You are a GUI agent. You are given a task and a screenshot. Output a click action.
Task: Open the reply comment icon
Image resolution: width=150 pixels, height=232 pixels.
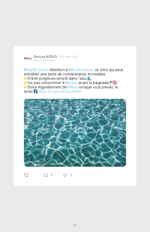point(26,175)
